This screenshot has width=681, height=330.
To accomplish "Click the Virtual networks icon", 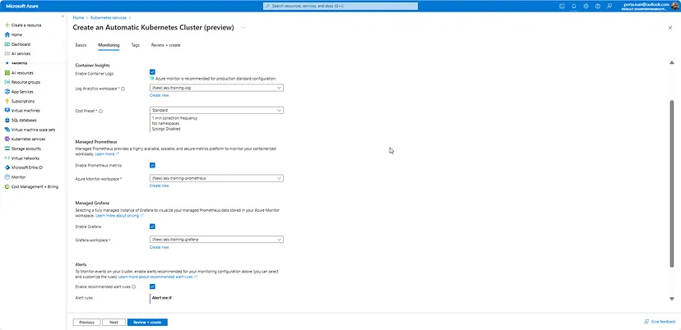I will click(7, 158).
